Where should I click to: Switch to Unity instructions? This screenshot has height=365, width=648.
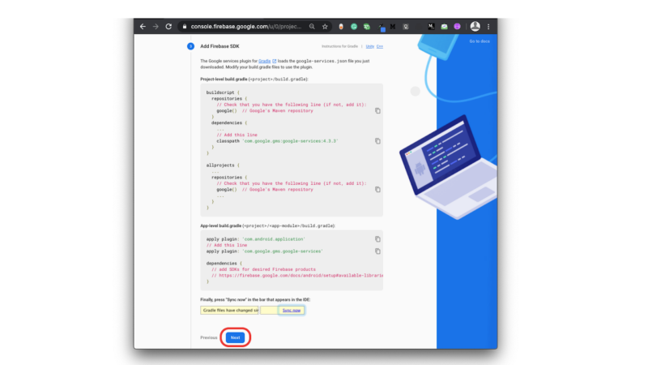point(370,46)
